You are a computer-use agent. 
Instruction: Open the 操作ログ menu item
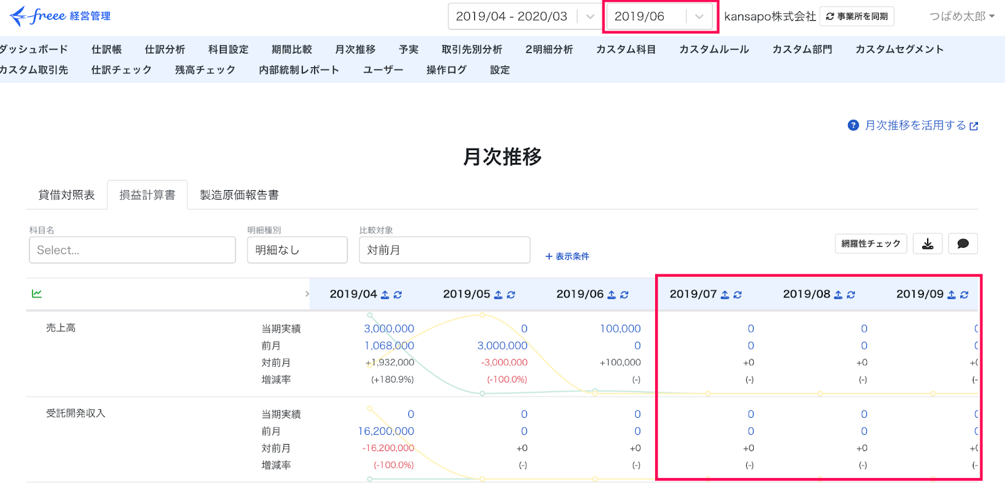coord(447,70)
